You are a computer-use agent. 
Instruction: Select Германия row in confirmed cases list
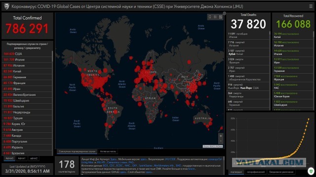coord(27,77)
